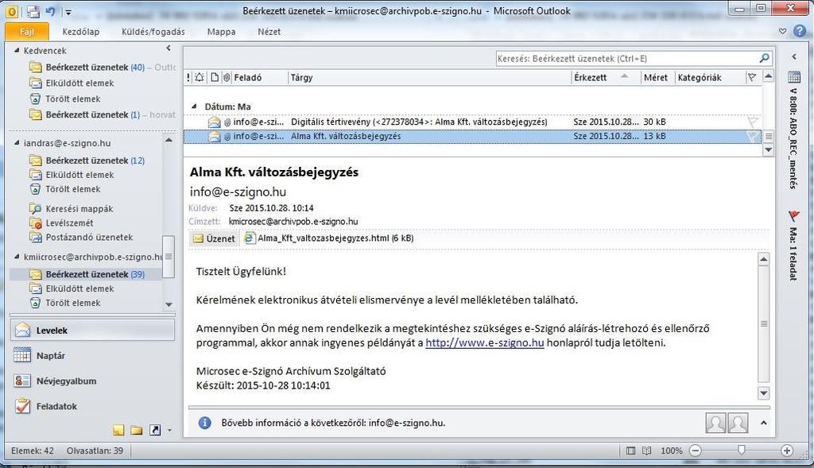Click the Undo icon in quick access toolbar
The image size is (814, 468).
(x=50, y=11)
